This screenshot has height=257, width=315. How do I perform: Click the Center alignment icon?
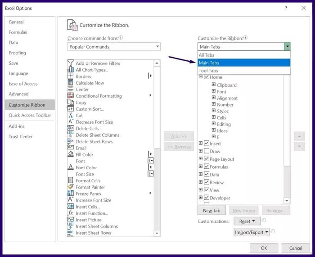pyautogui.click(x=71, y=89)
